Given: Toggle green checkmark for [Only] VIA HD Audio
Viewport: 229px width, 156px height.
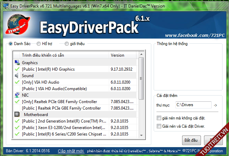Looking at the screenshot, I should pos(17,82).
